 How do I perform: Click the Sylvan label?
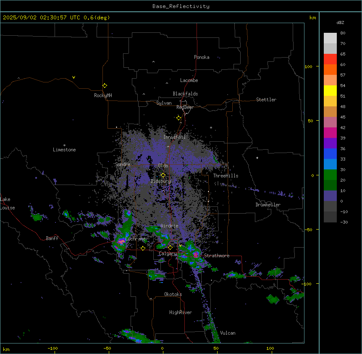click(164, 103)
